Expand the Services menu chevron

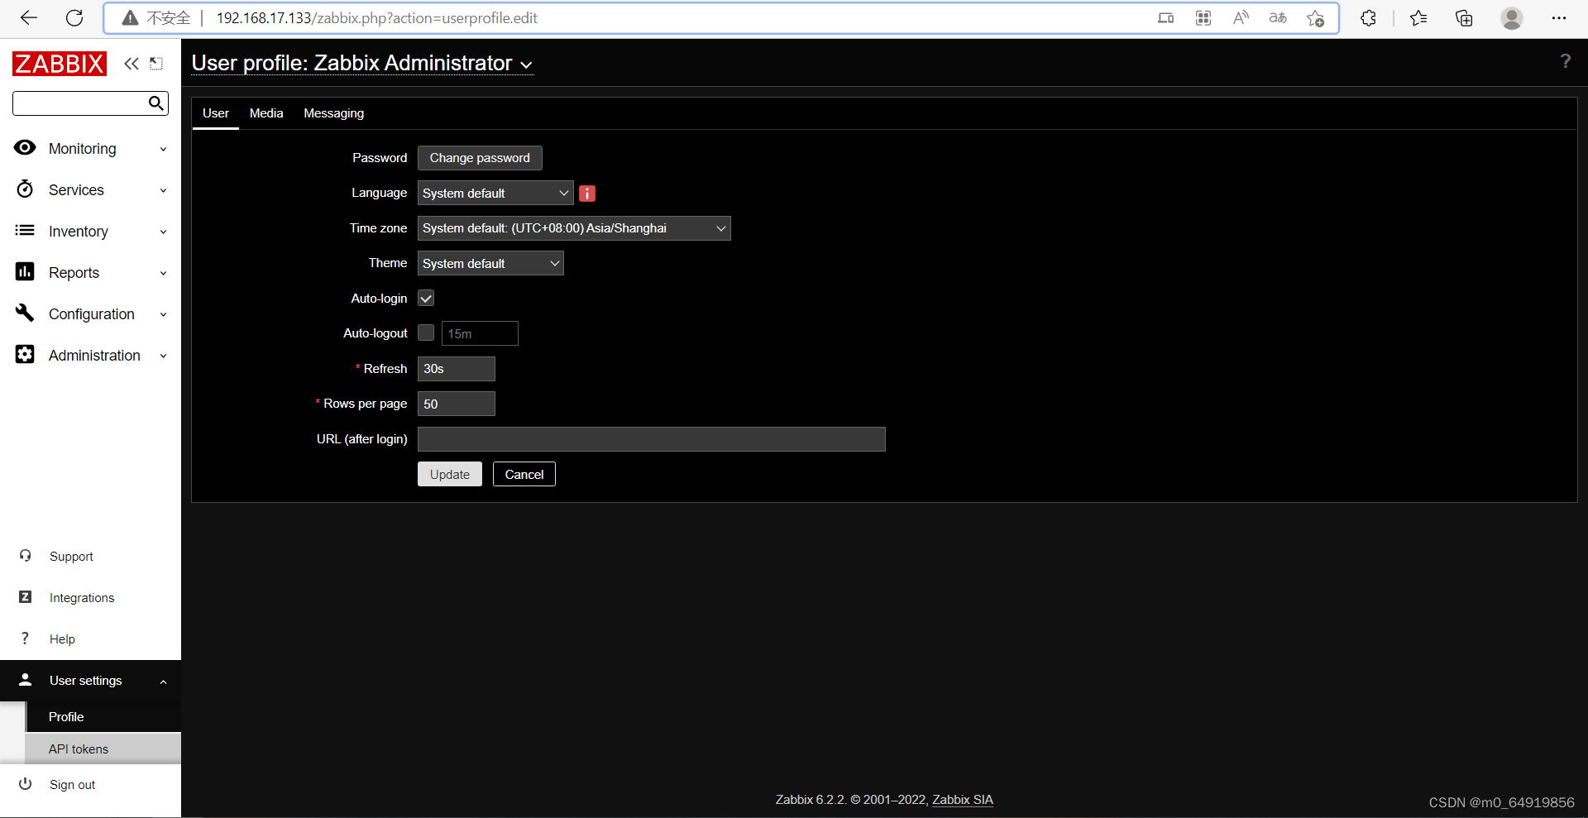[x=163, y=191]
